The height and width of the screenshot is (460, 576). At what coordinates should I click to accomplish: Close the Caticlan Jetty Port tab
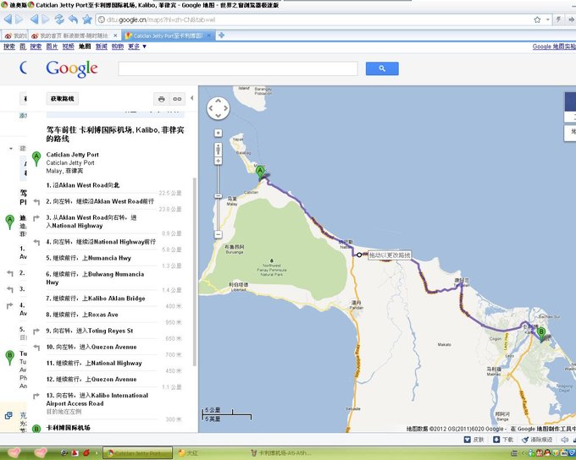[208, 36]
